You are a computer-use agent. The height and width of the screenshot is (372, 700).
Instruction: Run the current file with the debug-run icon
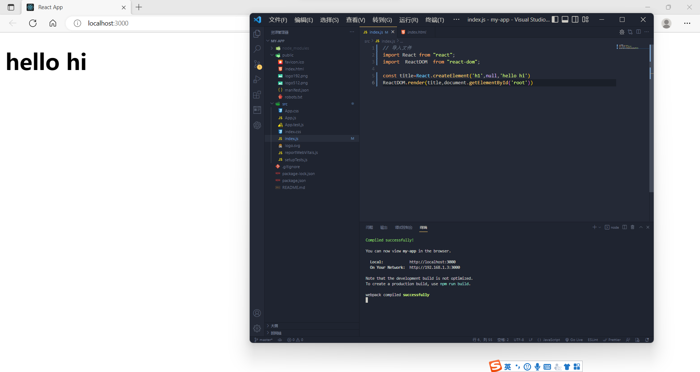pos(622,32)
